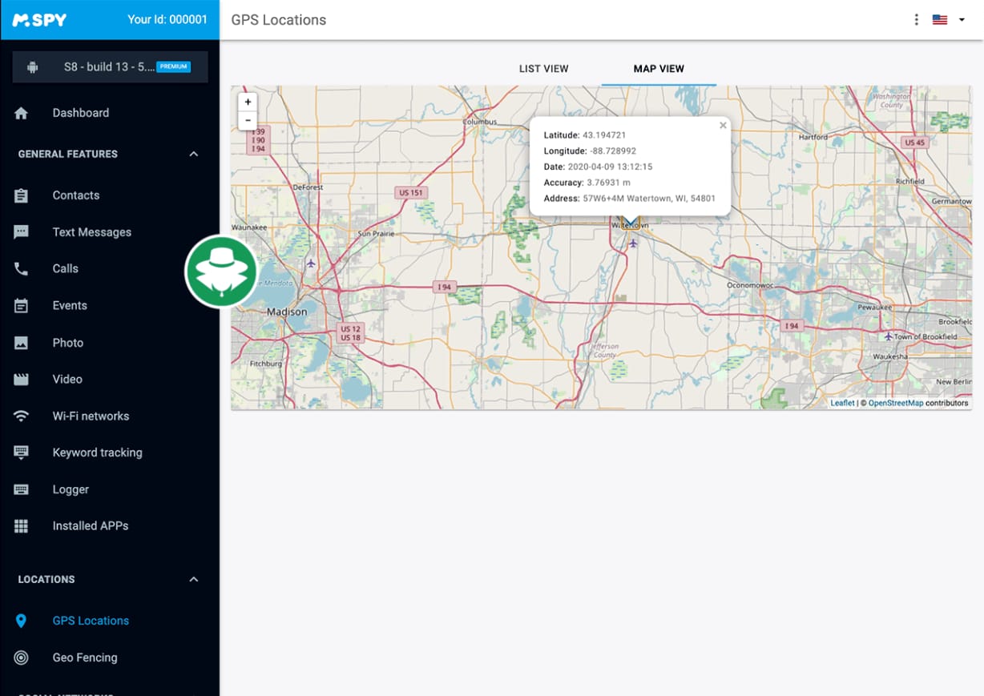984x696 pixels.
Task: Select the Map View tab
Action: (x=659, y=69)
